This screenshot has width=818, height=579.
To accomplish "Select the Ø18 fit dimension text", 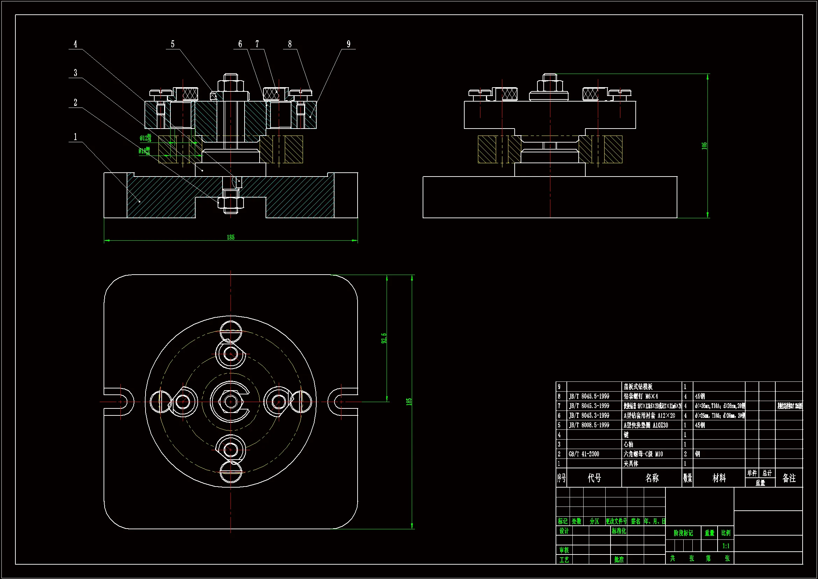I will tap(144, 151).
